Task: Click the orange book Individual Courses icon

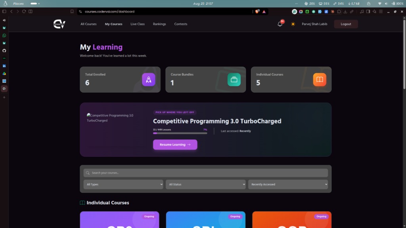Action: tap(320, 80)
